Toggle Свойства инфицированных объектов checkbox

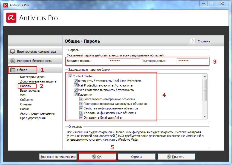81,108
